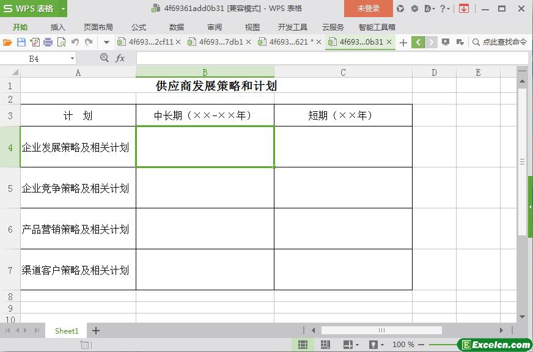Open file with the orange folder icon
533x352 pixels.
point(7,42)
